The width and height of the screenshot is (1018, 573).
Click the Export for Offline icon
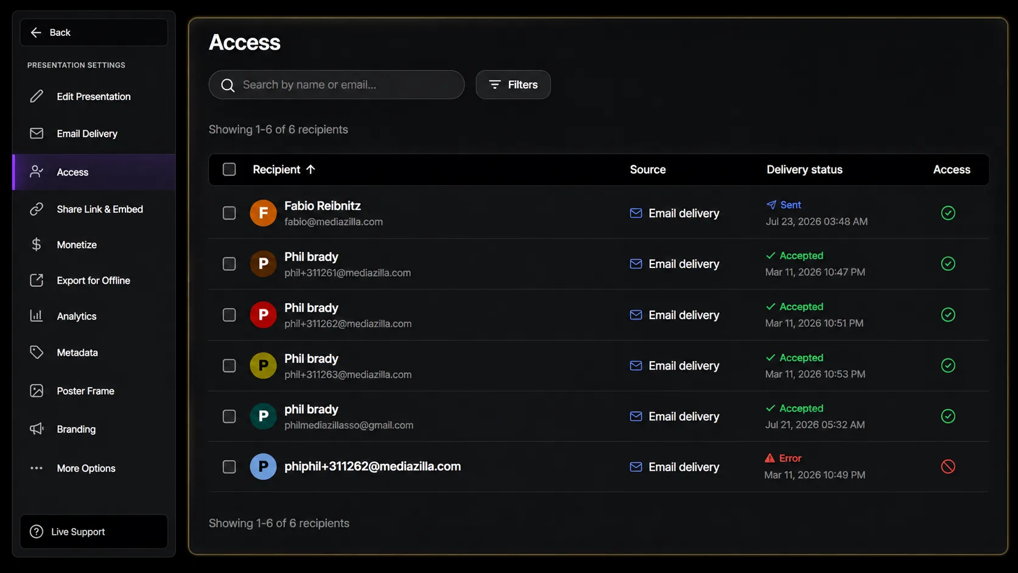(37, 280)
